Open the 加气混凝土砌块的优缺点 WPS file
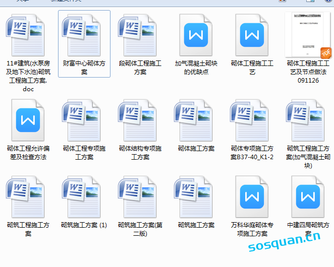This screenshot has height=267, width=334. [196, 35]
